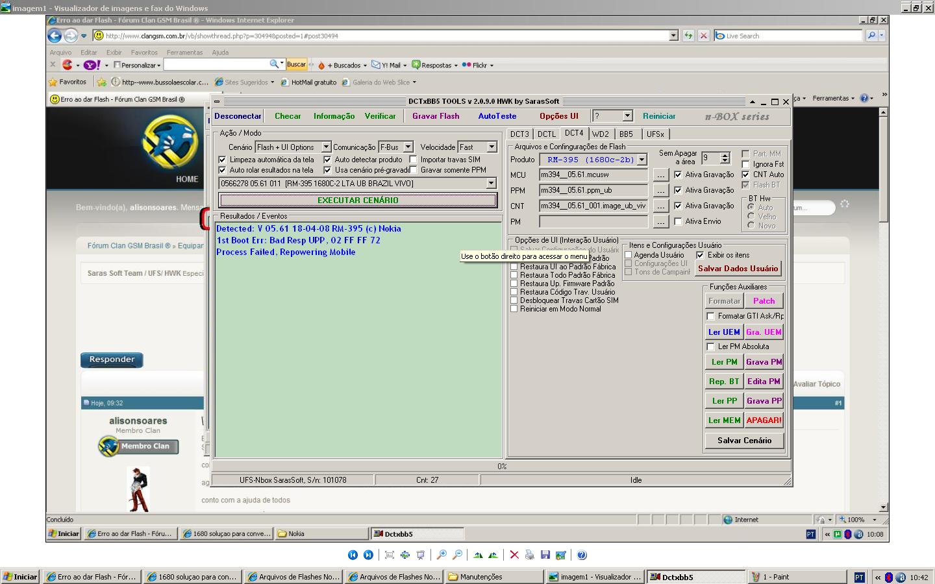This screenshot has width=935, height=584.
Task: Stop loading with the red X in Internet Explorer
Action: 703,36
